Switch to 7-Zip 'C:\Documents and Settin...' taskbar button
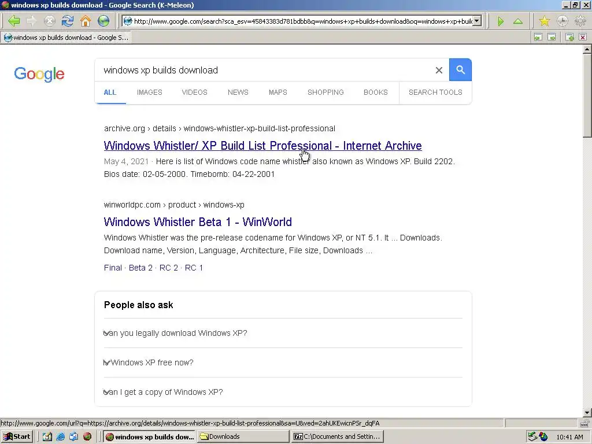This screenshot has width=592, height=444. click(338, 437)
